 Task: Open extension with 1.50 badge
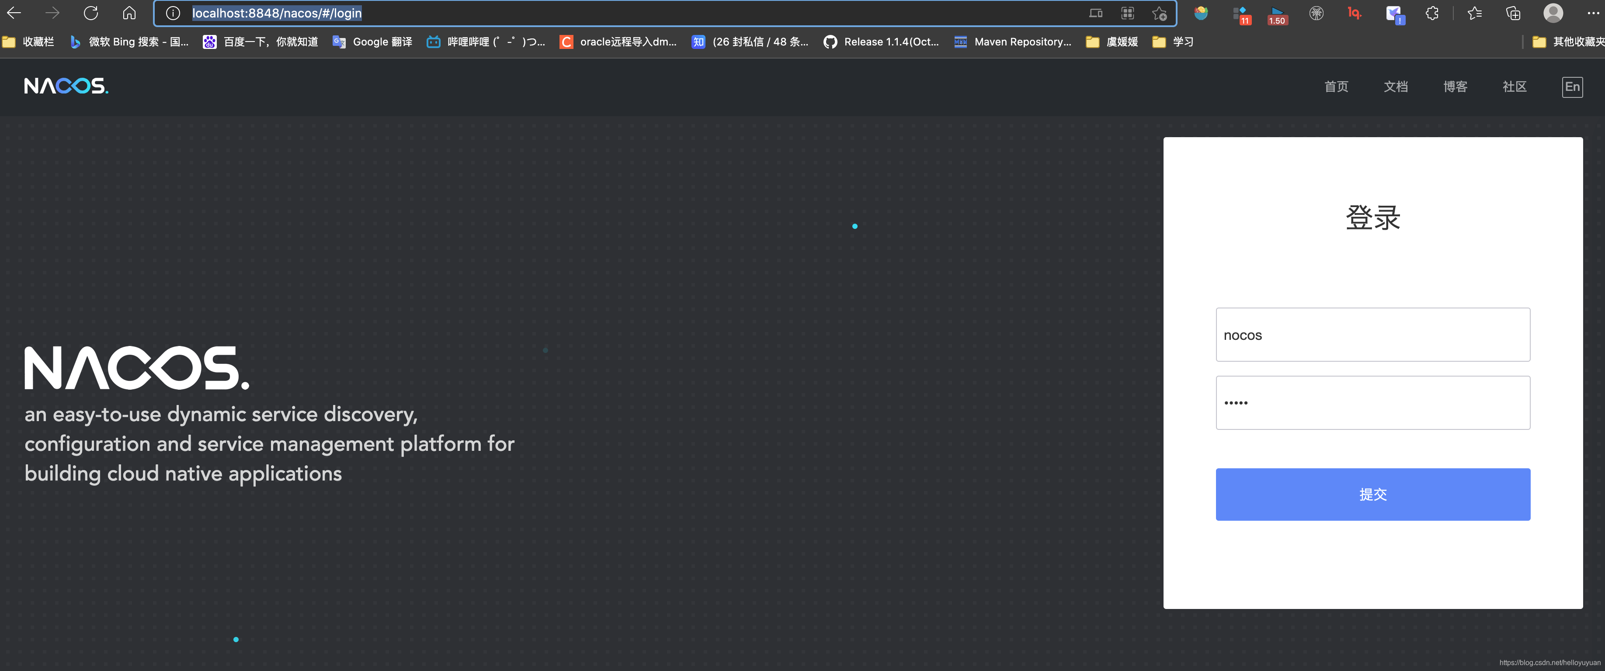click(1277, 15)
